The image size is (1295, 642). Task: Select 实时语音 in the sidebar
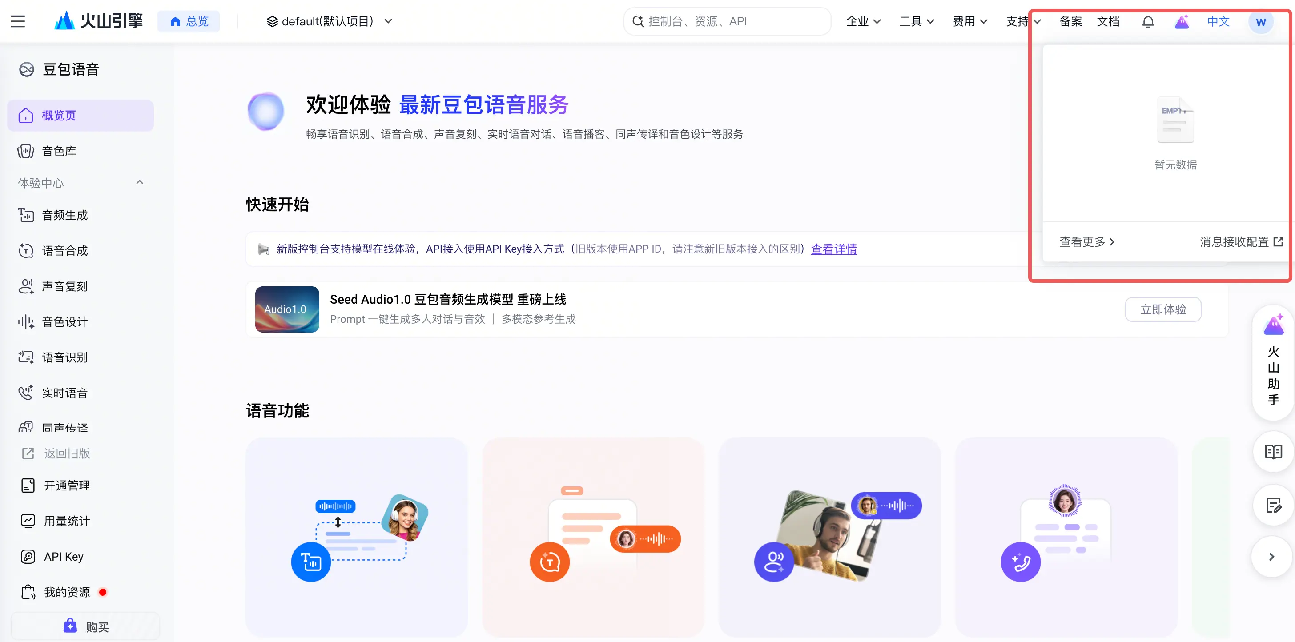pos(80,393)
